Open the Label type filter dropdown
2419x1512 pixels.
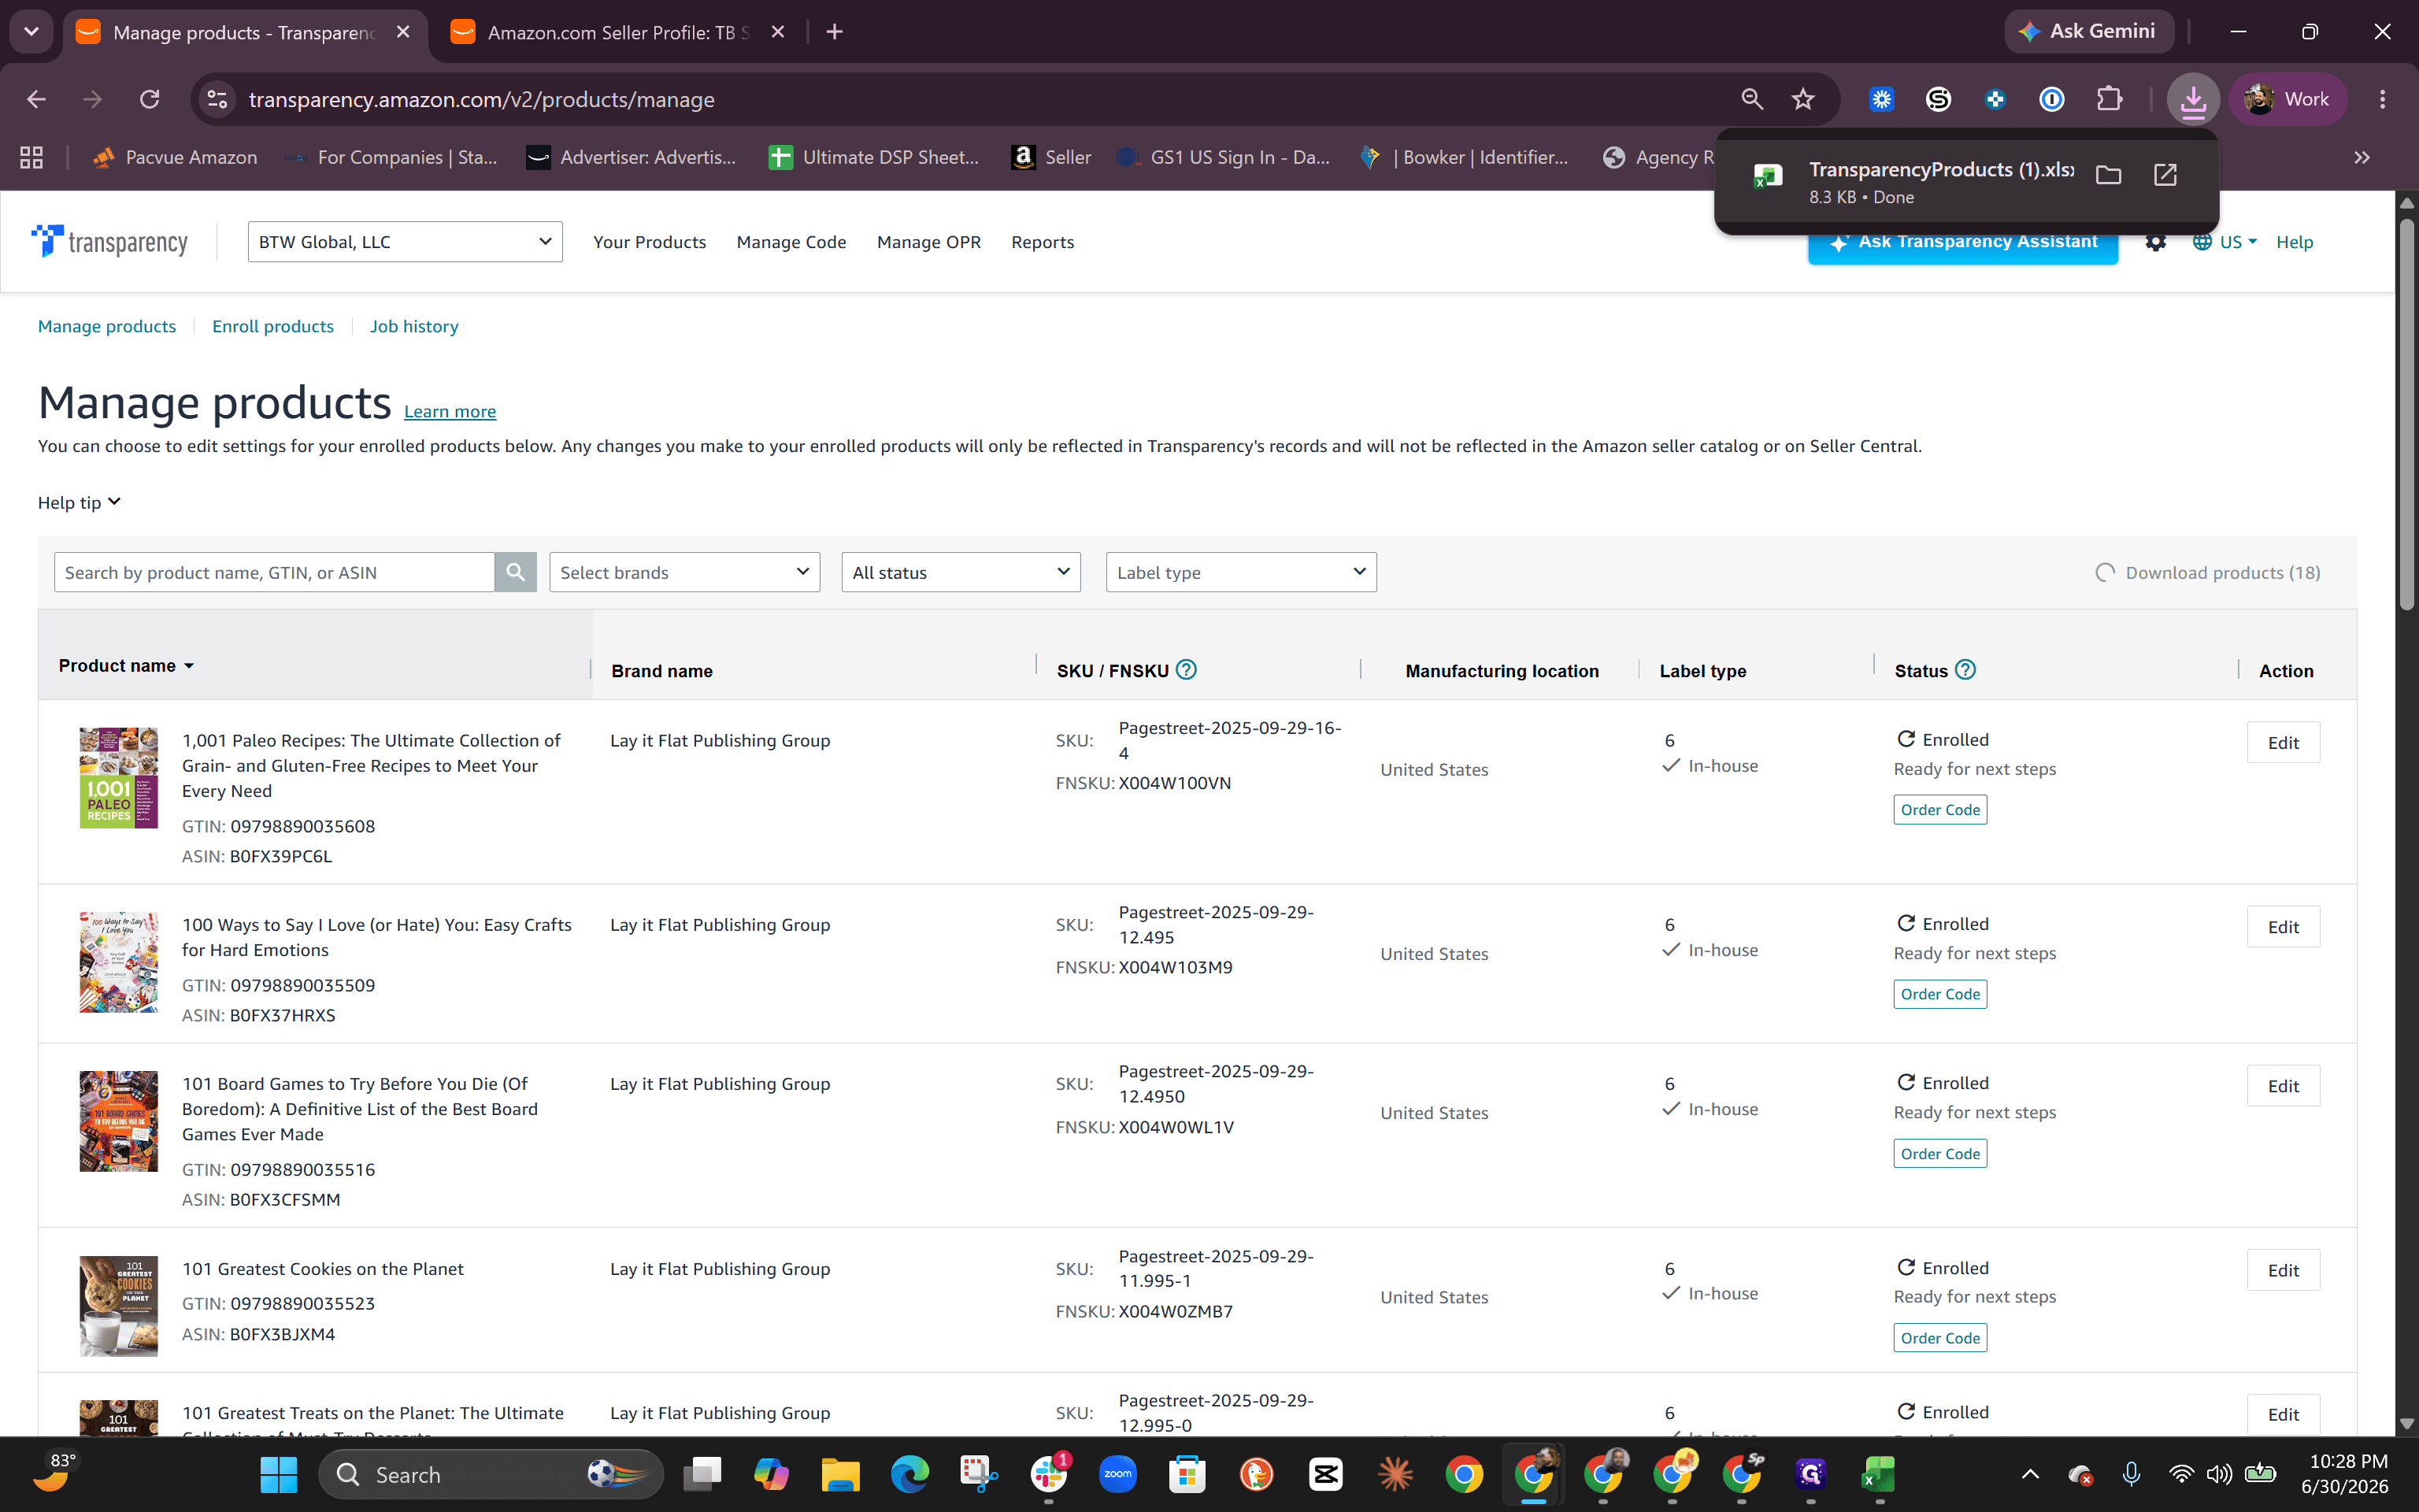tap(1240, 572)
